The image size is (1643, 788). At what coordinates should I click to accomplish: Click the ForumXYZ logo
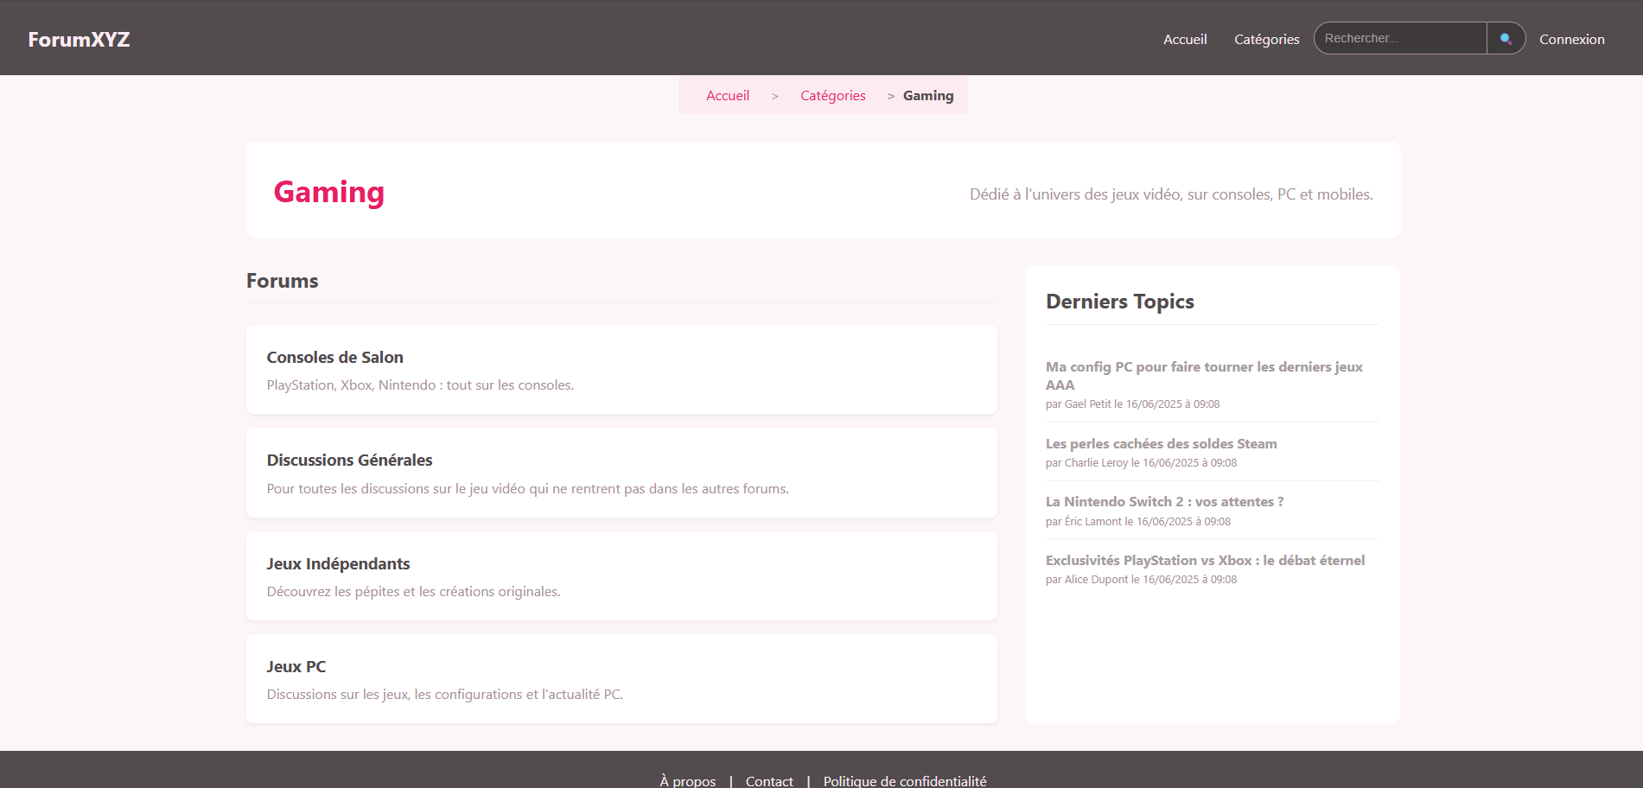tap(78, 38)
